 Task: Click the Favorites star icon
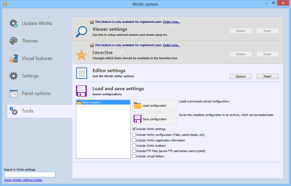click(x=81, y=55)
